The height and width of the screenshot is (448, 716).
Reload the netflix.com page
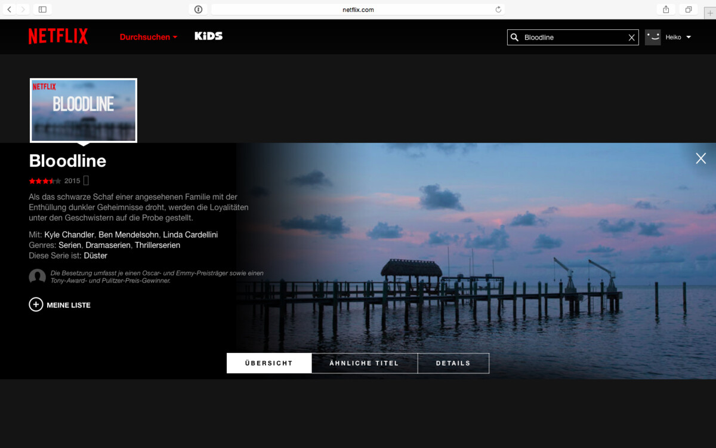[498, 10]
